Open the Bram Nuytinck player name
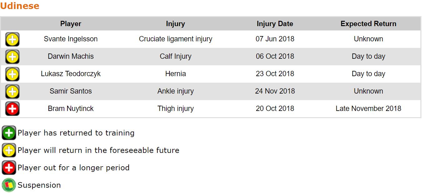The image size is (422, 193). [x=71, y=109]
